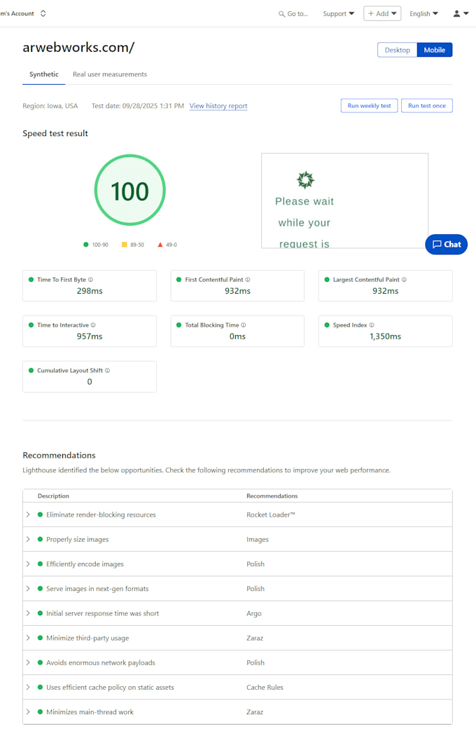Click the Argo recommendation

(x=254, y=613)
